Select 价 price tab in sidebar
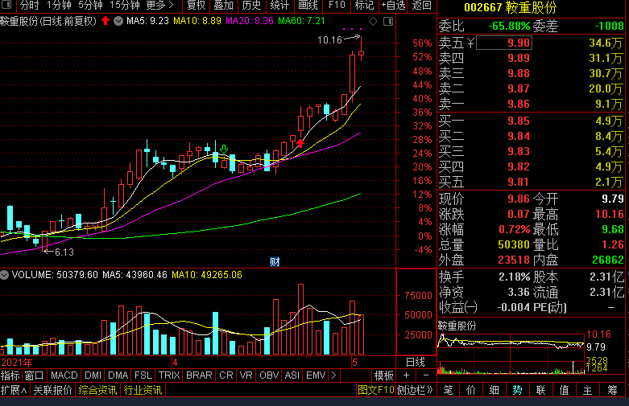This screenshot has width=629, height=406. 471,390
